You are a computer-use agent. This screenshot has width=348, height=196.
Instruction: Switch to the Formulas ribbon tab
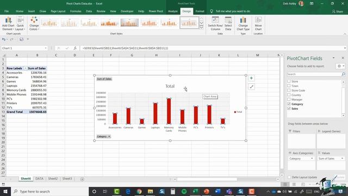click(76, 11)
